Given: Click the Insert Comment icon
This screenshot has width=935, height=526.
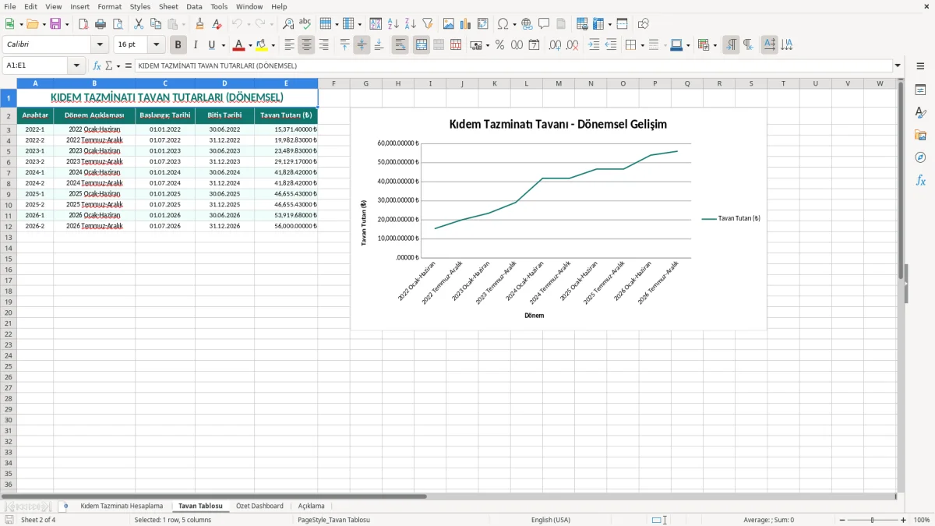Looking at the screenshot, I should coord(544,24).
